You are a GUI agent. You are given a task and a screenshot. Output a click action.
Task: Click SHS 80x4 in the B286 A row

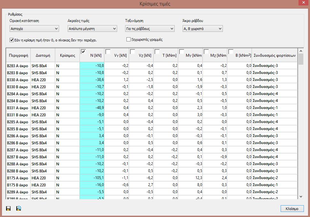coord(43,136)
